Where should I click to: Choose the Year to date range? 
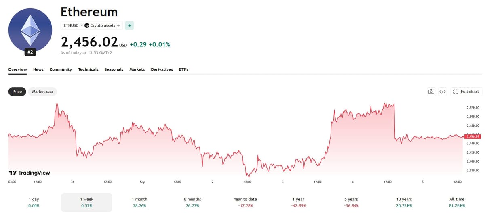(245, 202)
